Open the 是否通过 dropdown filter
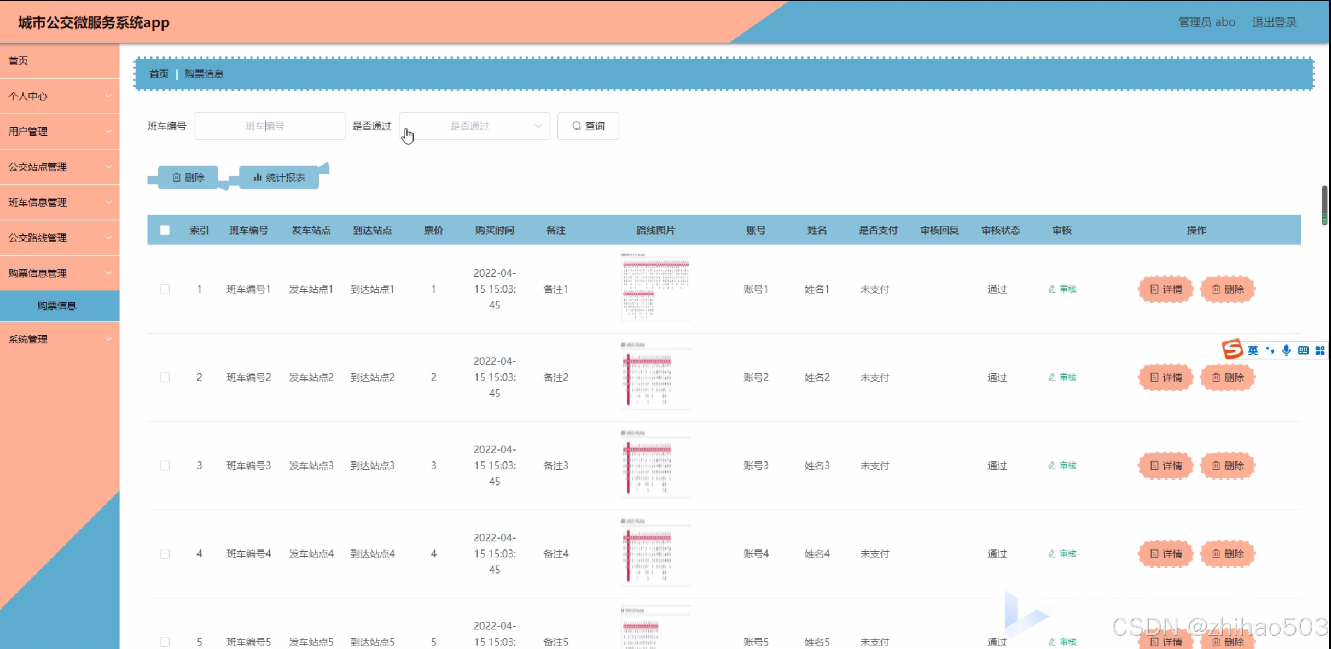This screenshot has width=1331, height=649. click(474, 126)
